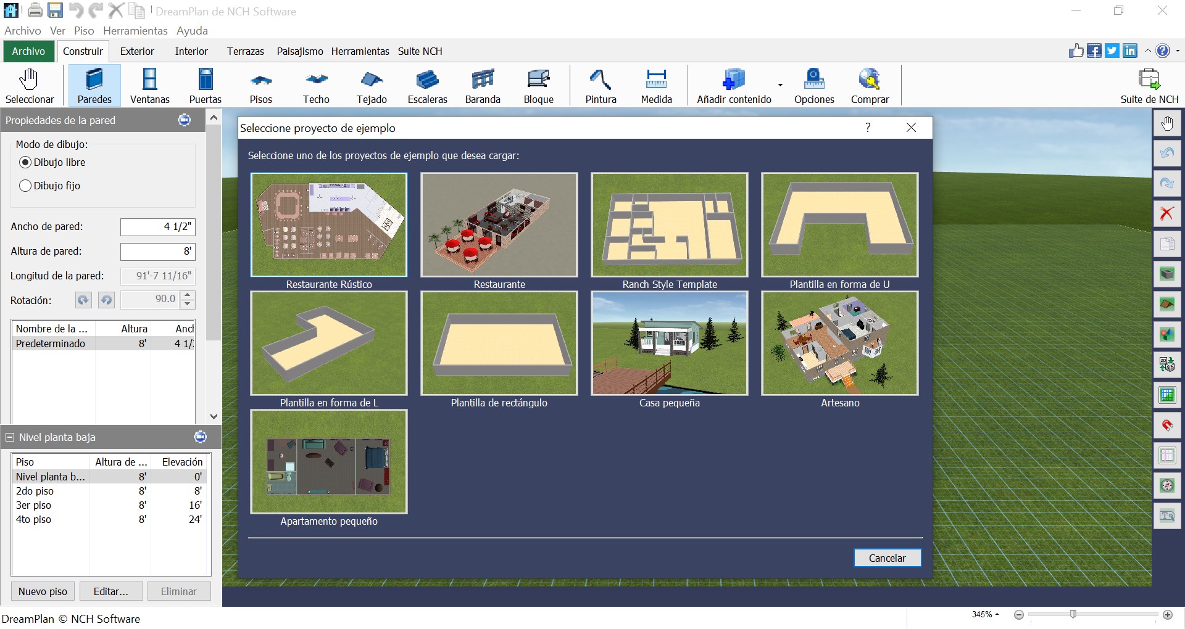Use the Medida measuring tool

(x=656, y=86)
